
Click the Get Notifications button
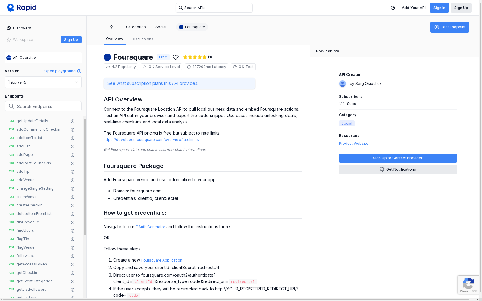(398, 169)
